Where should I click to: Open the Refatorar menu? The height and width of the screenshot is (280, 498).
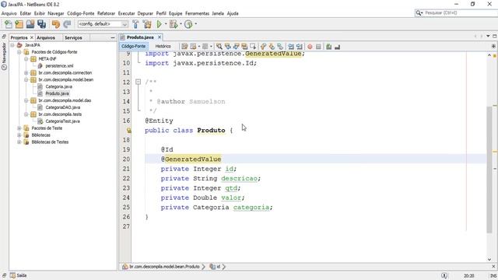click(106, 13)
